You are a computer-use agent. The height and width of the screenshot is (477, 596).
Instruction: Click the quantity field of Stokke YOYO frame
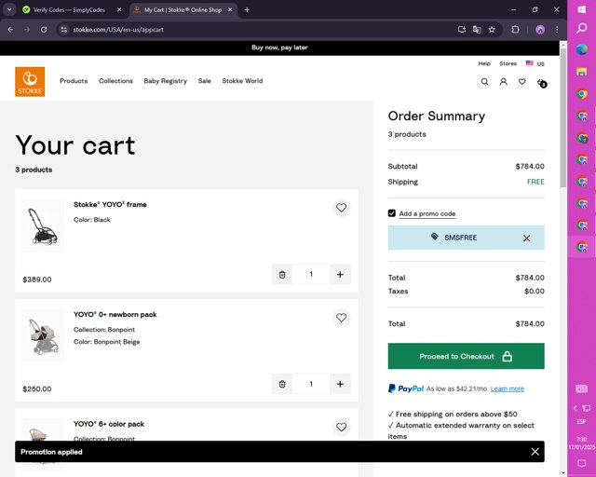pyautogui.click(x=311, y=274)
